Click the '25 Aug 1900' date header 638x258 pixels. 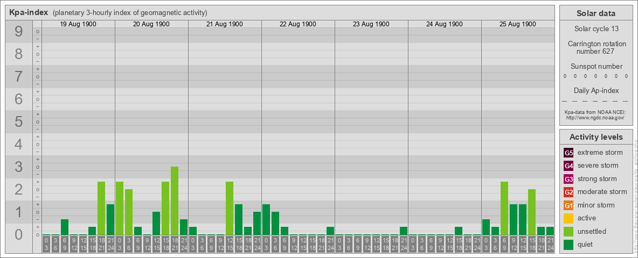(x=517, y=24)
